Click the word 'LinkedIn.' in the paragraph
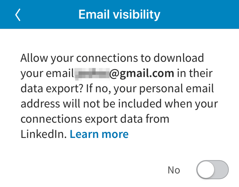Viewport: 239px width, 187px height. pos(43,134)
